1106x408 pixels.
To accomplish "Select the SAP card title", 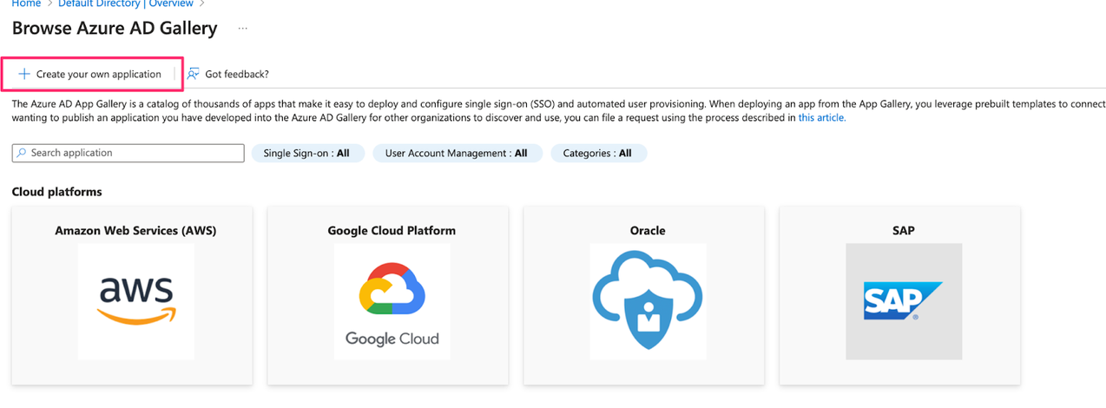I will tap(904, 231).
